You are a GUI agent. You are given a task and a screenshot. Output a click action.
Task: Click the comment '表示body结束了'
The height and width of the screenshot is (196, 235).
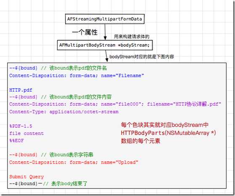click(x=69, y=183)
